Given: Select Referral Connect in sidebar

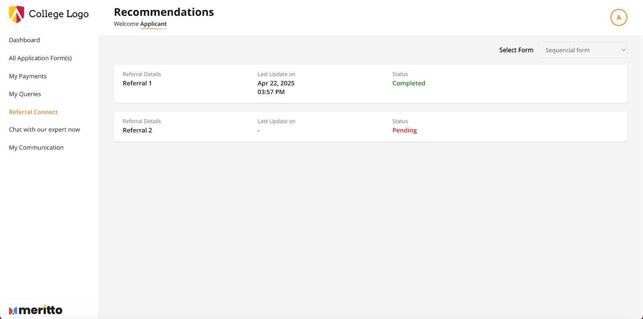Looking at the screenshot, I should (x=33, y=112).
